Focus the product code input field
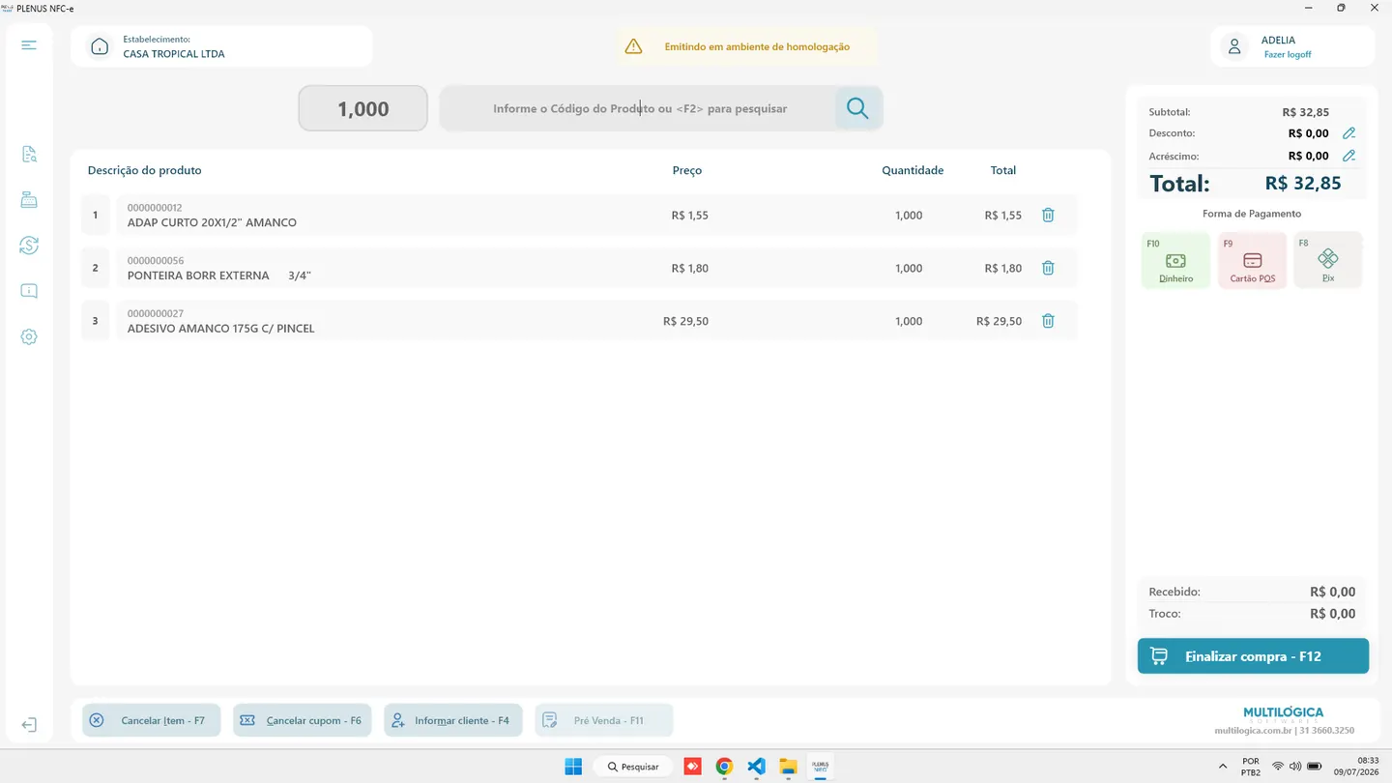 tap(638, 108)
